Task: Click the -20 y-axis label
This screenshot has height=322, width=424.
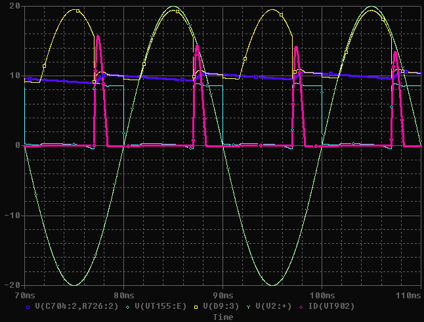Action: (x=12, y=285)
